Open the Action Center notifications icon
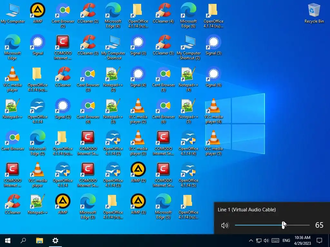Viewport: 330px width, 247px height. pos(319,241)
